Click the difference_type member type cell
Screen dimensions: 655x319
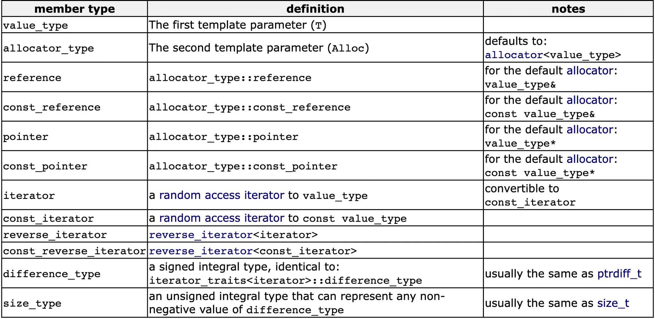[x=52, y=274]
